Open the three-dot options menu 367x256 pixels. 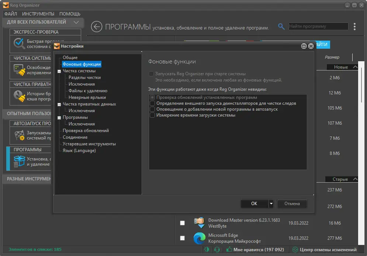click(354, 27)
